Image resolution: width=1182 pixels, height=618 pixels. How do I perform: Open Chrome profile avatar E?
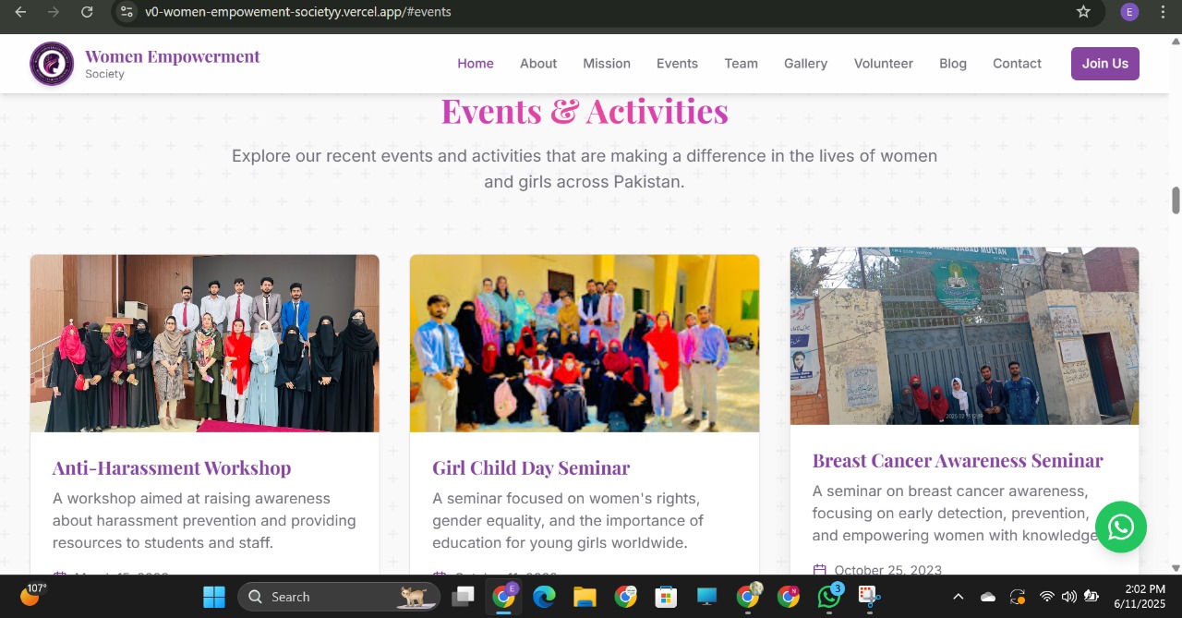pyautogui.click(x=1129, y=12)
